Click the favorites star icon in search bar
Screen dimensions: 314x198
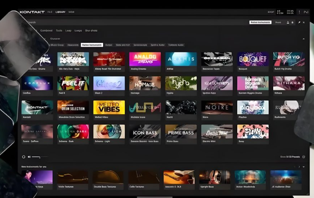pos(293,22)
